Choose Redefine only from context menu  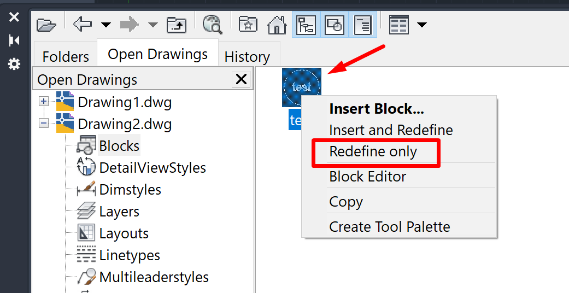(x=373, y=152)
